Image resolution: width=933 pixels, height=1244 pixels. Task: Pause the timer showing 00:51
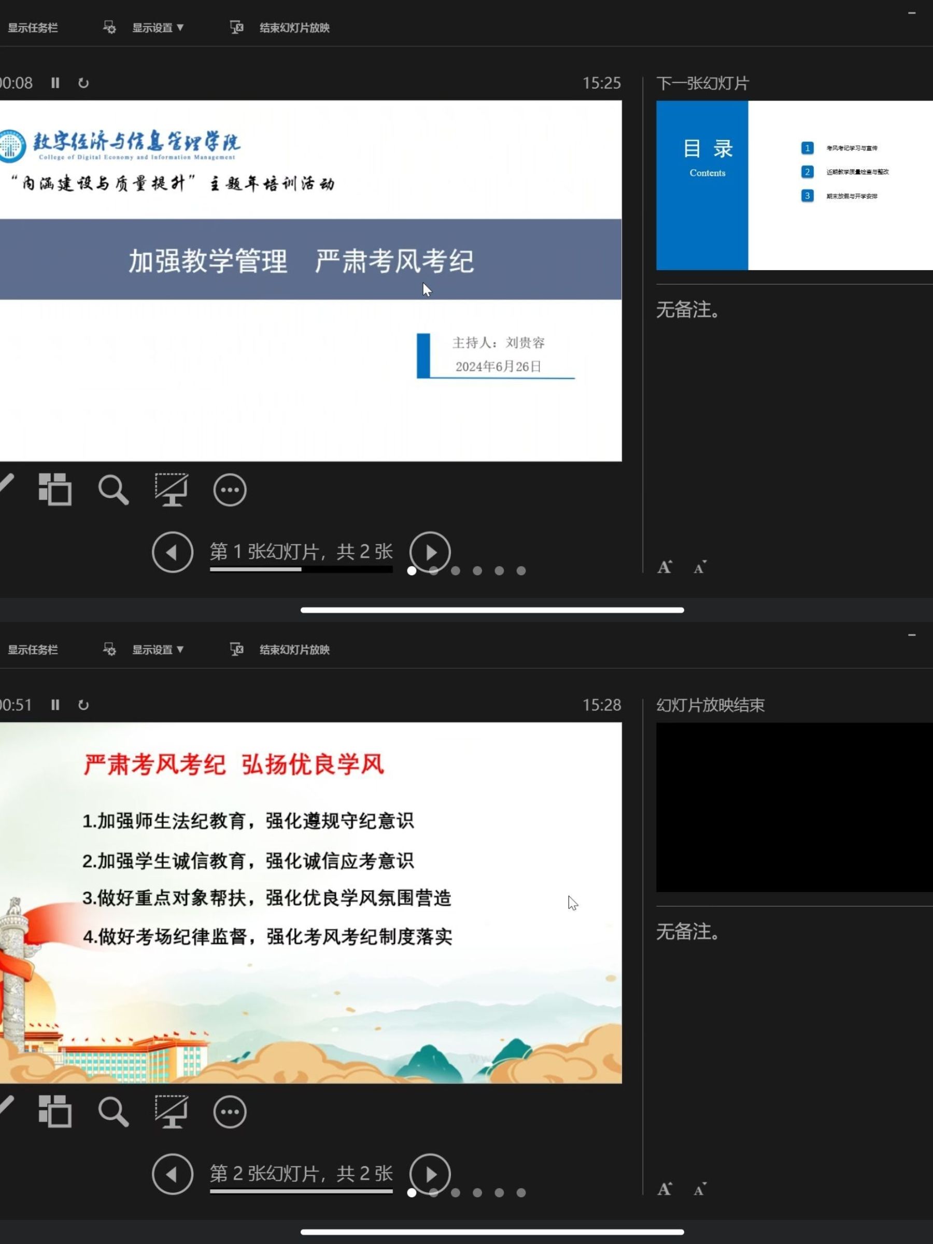point(55,704)
